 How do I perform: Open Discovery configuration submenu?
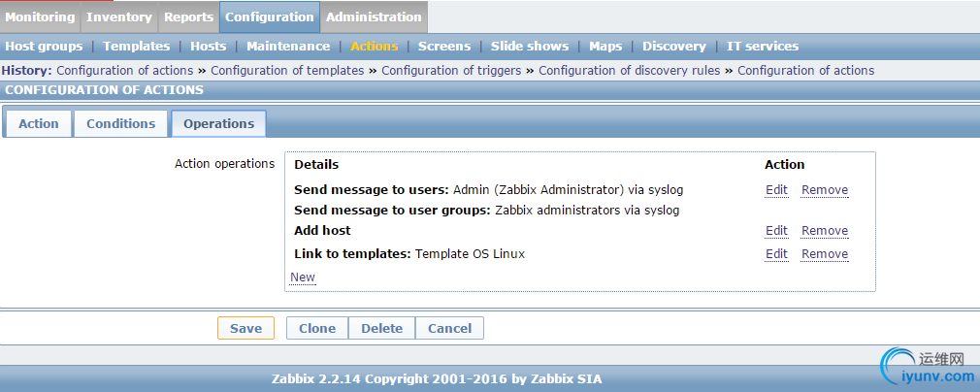click(673, 46)
